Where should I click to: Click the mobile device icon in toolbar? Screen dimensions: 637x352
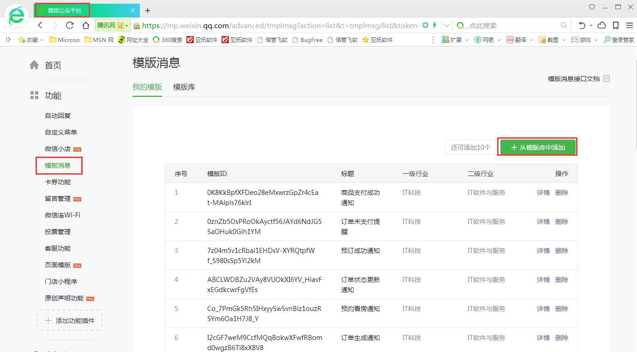[x=616, y=25]
